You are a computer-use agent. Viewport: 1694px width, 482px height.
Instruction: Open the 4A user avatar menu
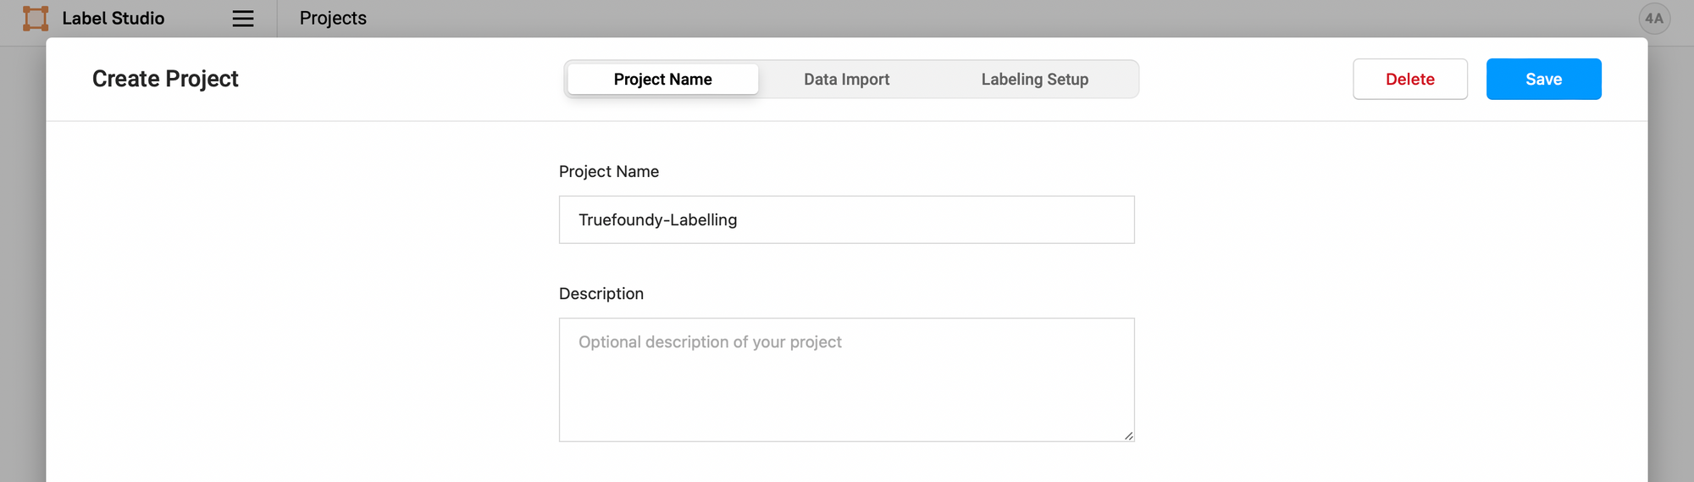click(1654, 19)
